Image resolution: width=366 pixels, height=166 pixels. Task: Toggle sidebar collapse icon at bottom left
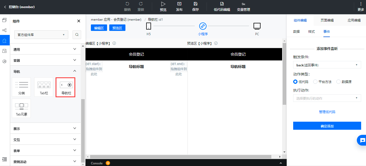coord(4,159)
